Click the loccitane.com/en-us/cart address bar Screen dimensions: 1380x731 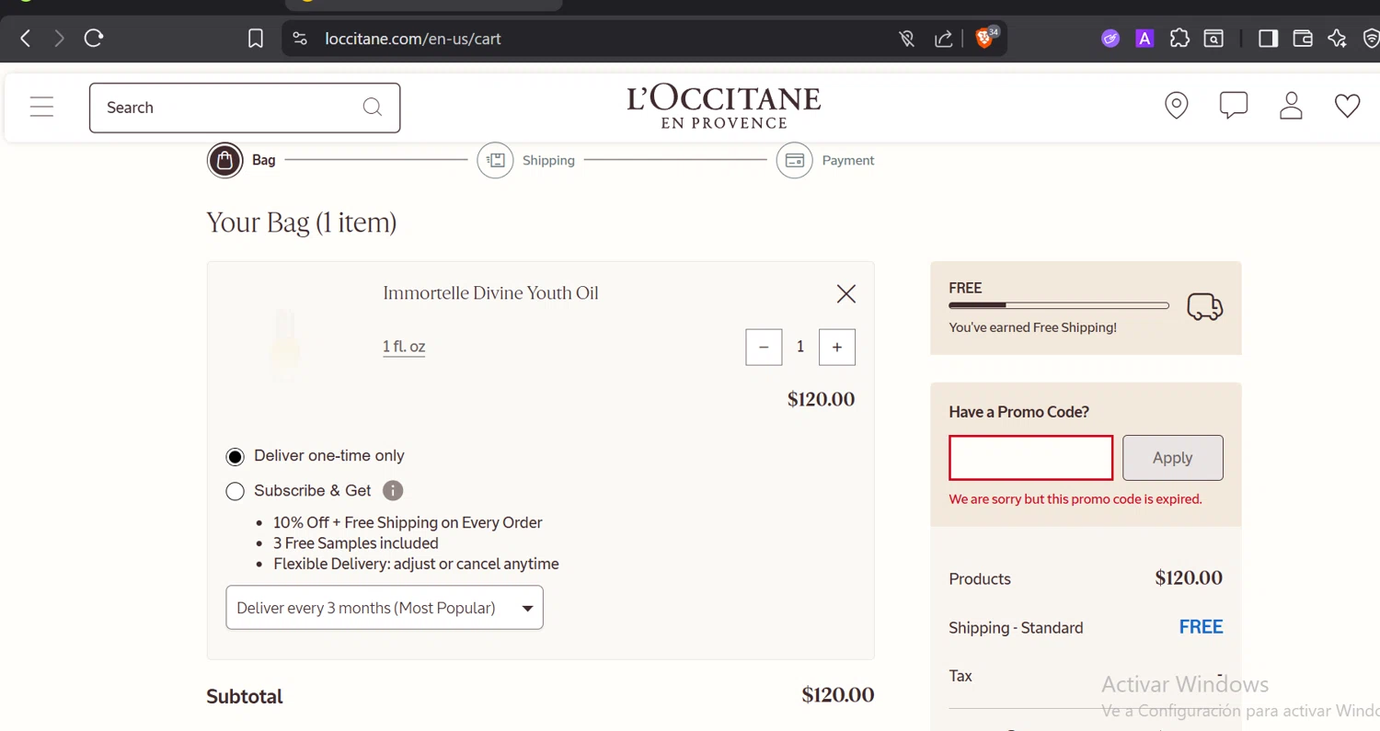tap(413, 39)
